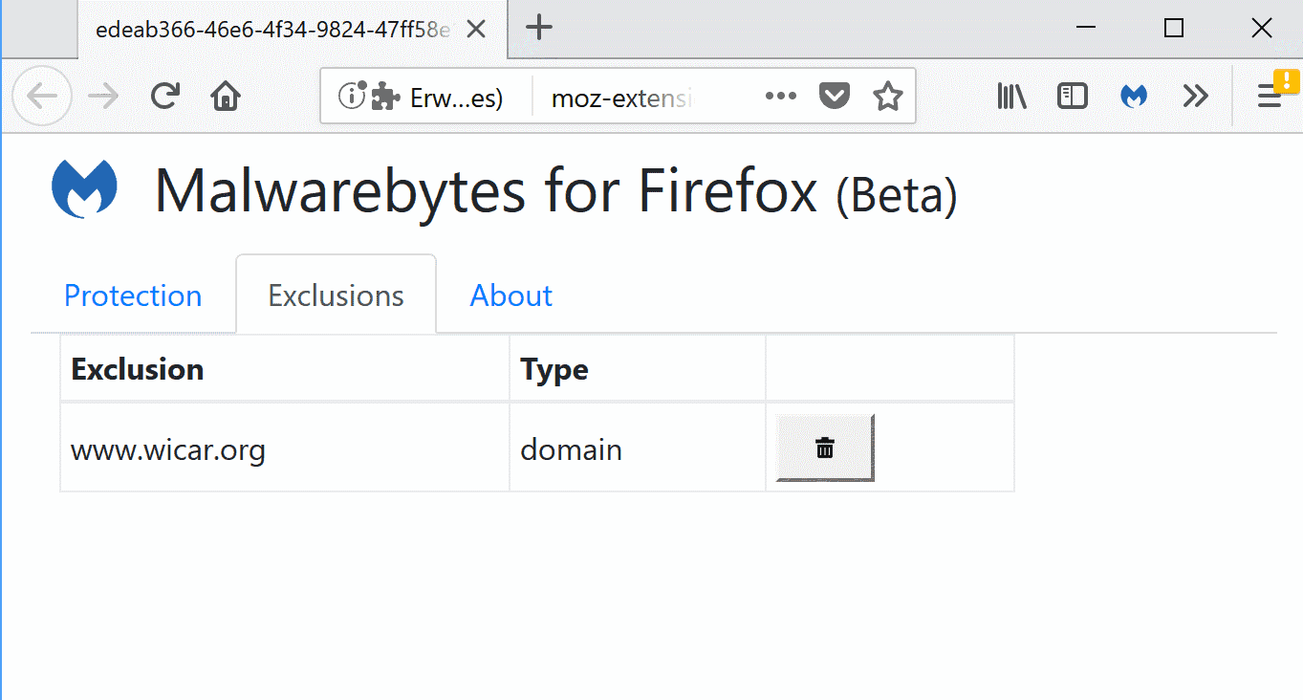1303x700 pixels.
Task: Click the page info icon in address bar
Action: 352,96
